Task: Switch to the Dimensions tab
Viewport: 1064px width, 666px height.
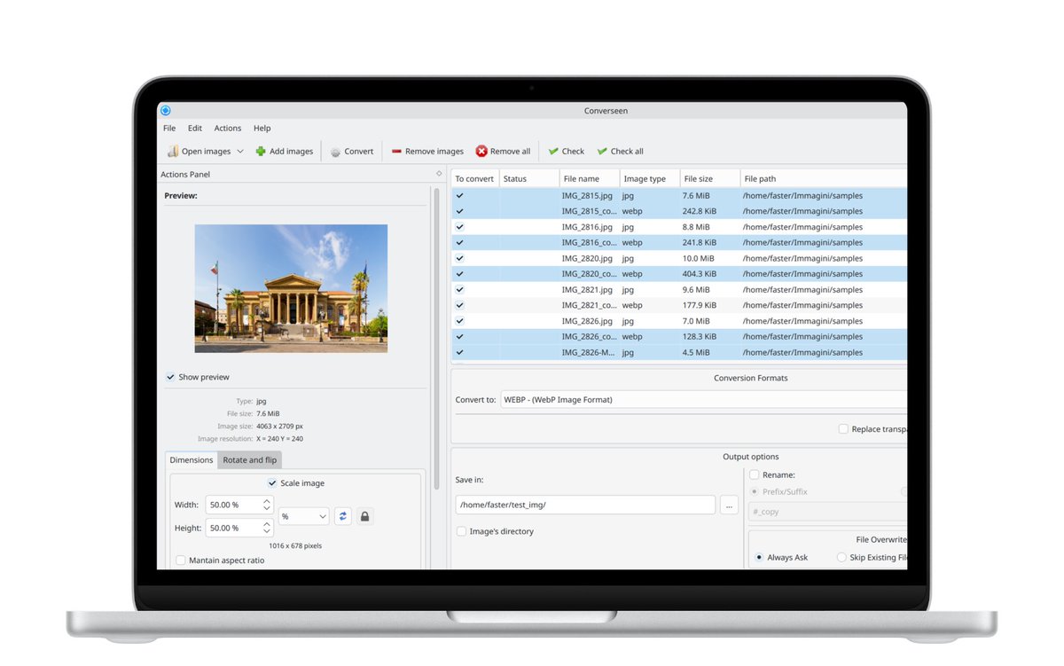Action: click(192, 460)
